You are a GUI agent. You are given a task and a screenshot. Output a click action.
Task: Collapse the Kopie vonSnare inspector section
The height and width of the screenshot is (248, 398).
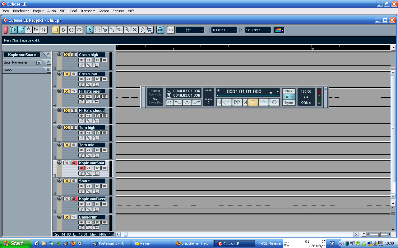tap(48, 54)
